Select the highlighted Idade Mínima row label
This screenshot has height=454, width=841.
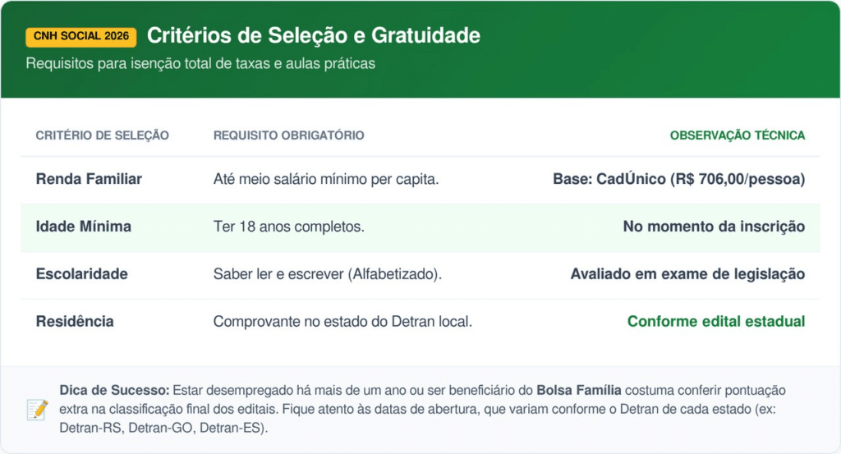coord(84,227)
